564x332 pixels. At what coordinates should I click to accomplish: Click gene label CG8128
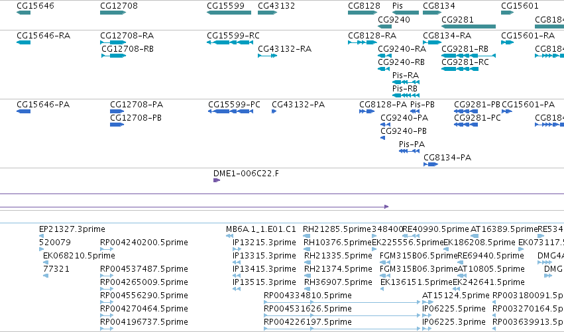[364, 6]
